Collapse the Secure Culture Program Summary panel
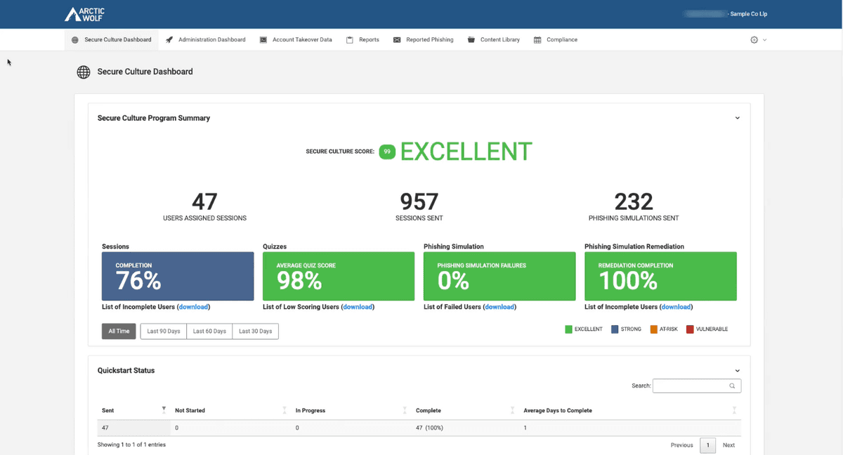Screen dimensions: 843x455 (737, 118)
